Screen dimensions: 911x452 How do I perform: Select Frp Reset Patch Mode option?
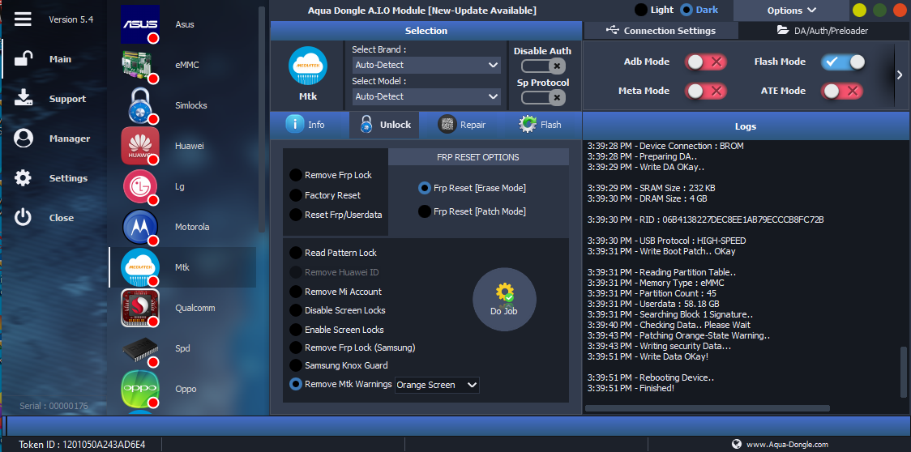(x=425, y=211)
